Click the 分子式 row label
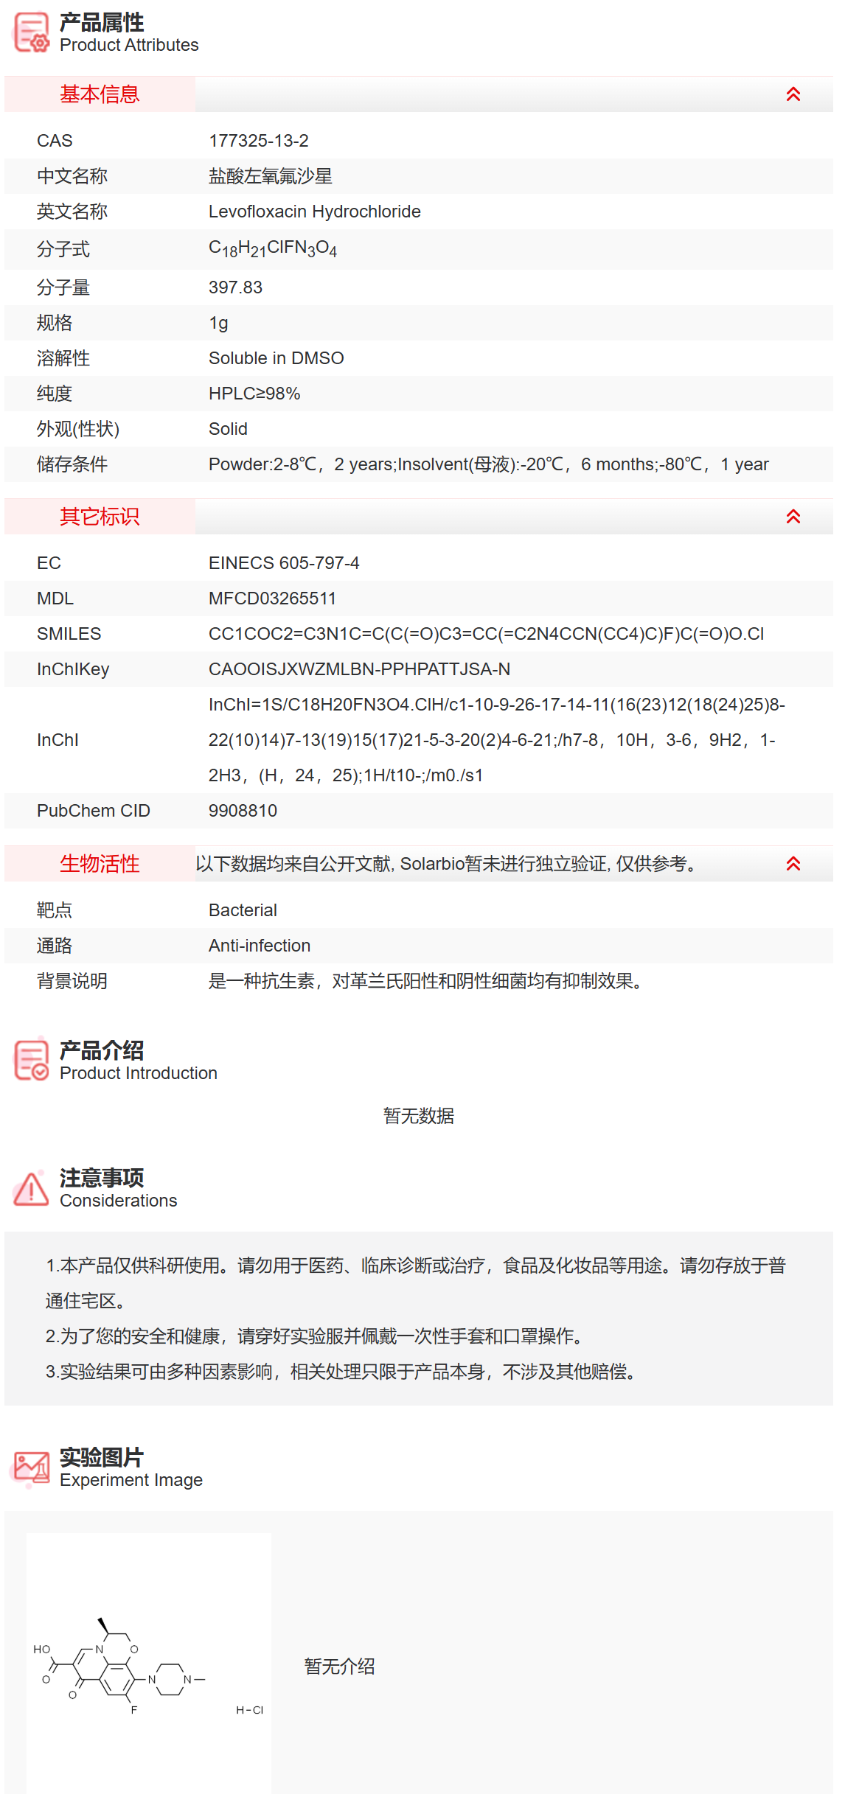This screenshot has height=1794, width=845. (x=63, y=249)
